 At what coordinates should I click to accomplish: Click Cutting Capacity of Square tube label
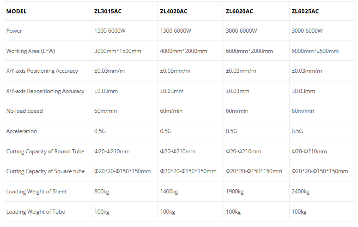[45, 171]
